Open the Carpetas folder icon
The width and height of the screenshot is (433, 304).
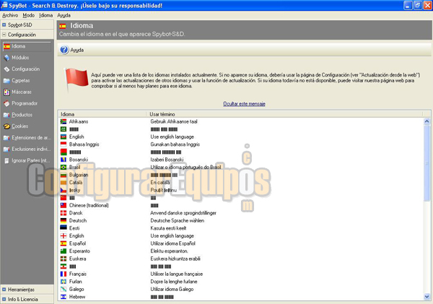pos(6,81)
